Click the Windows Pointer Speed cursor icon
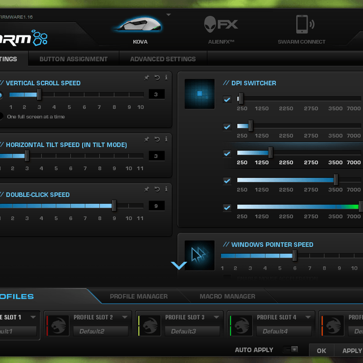Screen dimensions: 363x363 coord(200,255)
